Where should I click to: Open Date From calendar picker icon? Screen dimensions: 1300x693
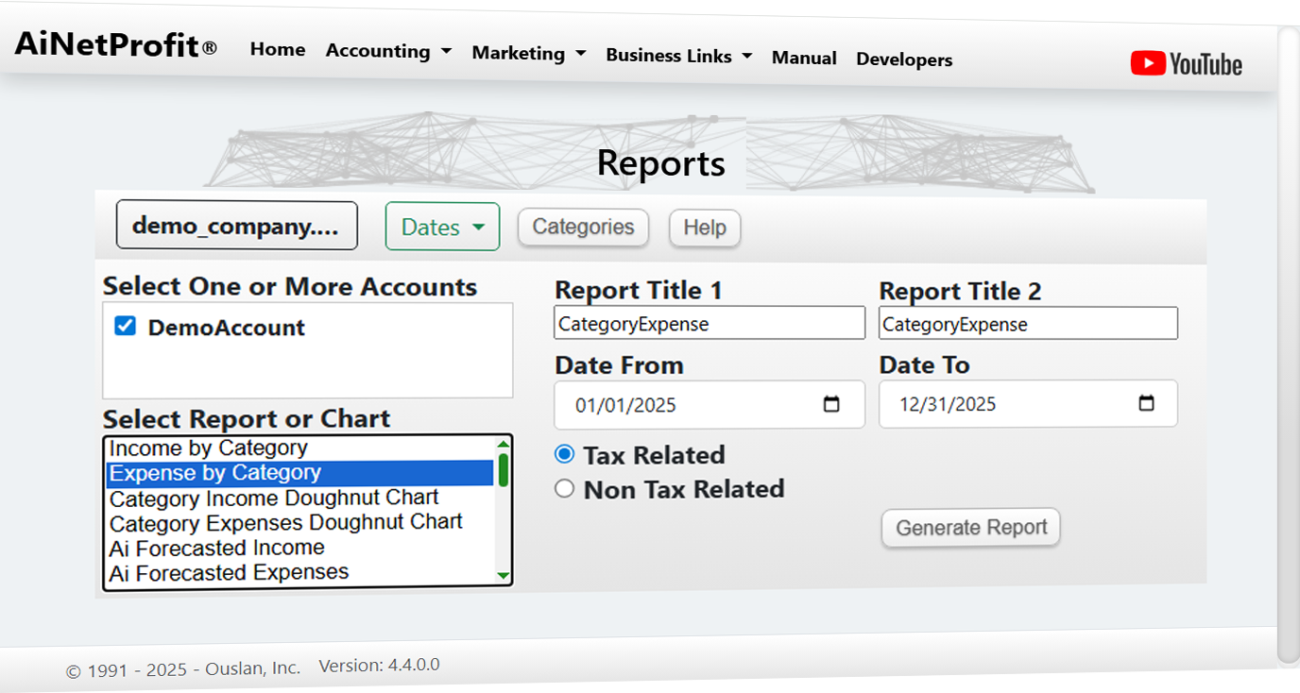[831, 405]
